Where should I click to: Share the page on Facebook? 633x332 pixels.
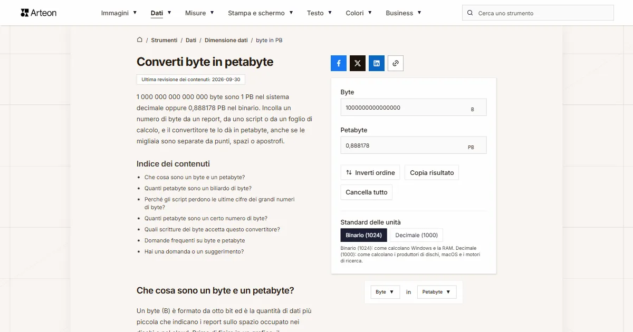point(339,63)
